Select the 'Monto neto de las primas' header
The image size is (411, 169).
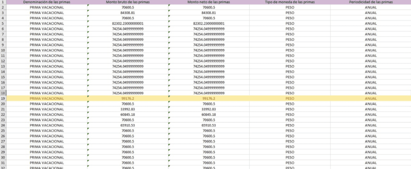(209, 2)
